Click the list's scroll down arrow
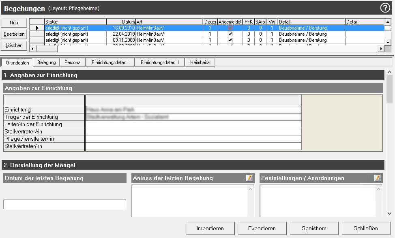 [388, 42]
